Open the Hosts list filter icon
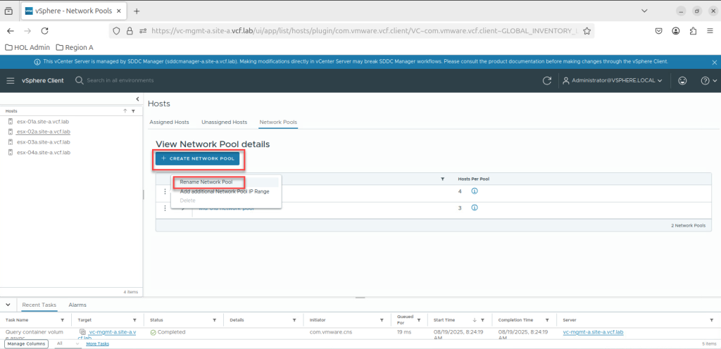Viewport: 721px width, 349px height. [x=133, y=111]
